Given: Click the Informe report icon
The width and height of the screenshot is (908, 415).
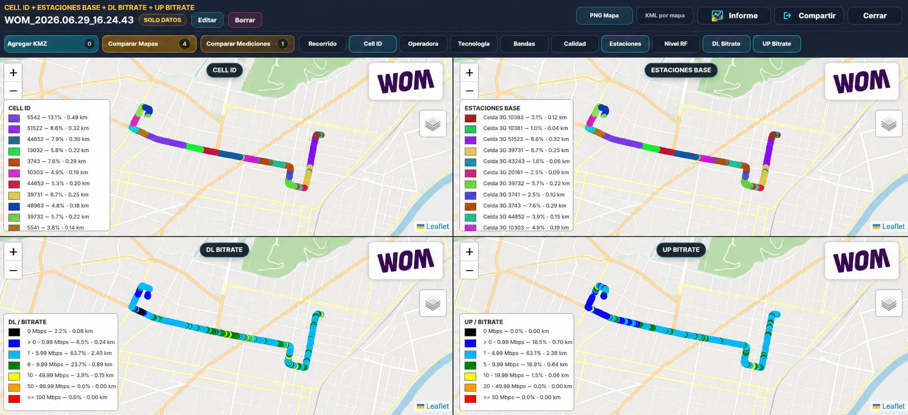Looking at the screenshot, I should coord(717,16).
